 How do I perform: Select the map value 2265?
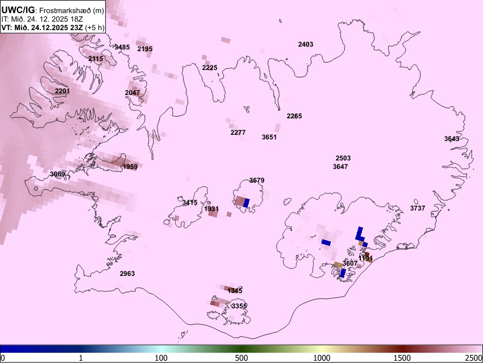pos(294,116)
